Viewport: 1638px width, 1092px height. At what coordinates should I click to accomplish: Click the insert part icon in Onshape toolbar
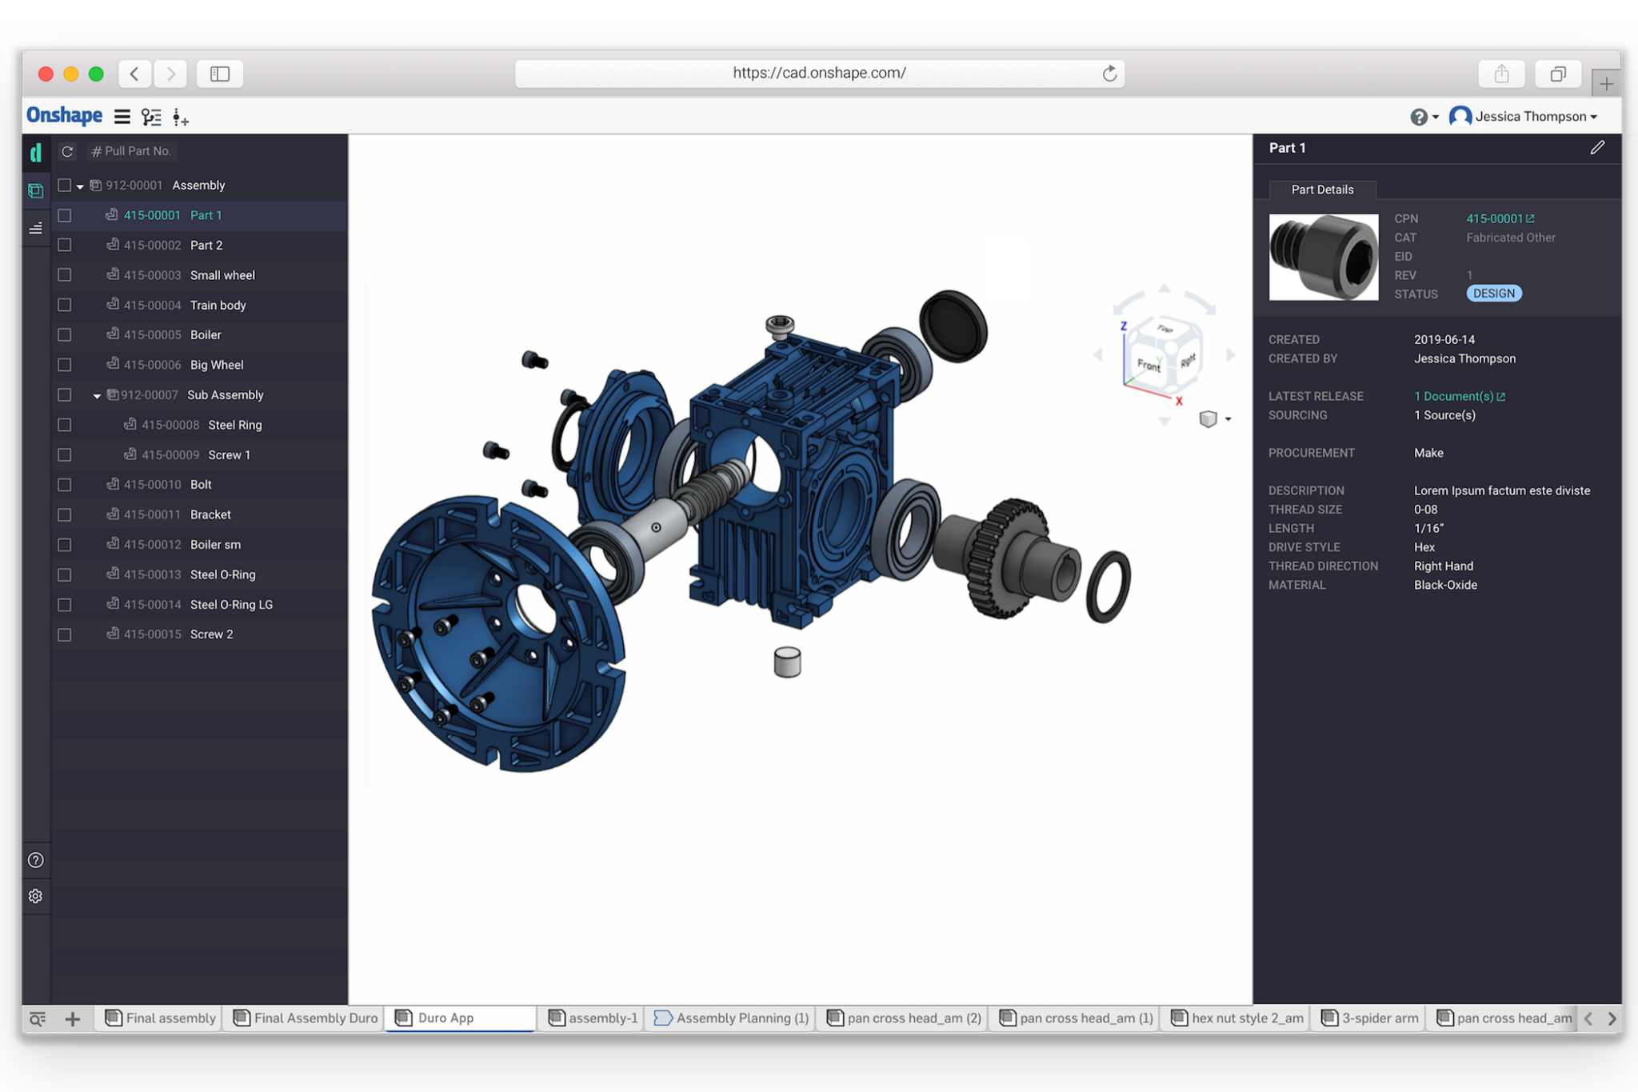(181, 118)
